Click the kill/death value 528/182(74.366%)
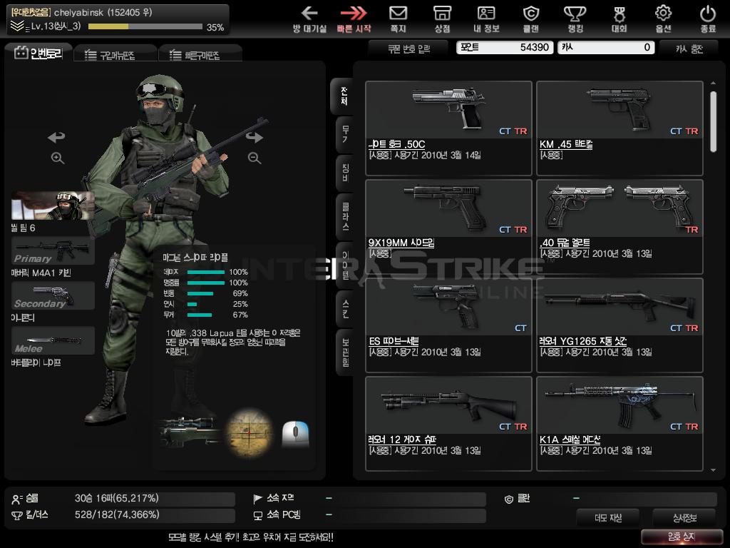 117,514
